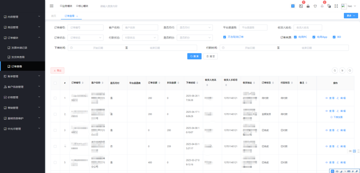Click the blue 搜索 button
360x173 pixels.
(194, 56)
